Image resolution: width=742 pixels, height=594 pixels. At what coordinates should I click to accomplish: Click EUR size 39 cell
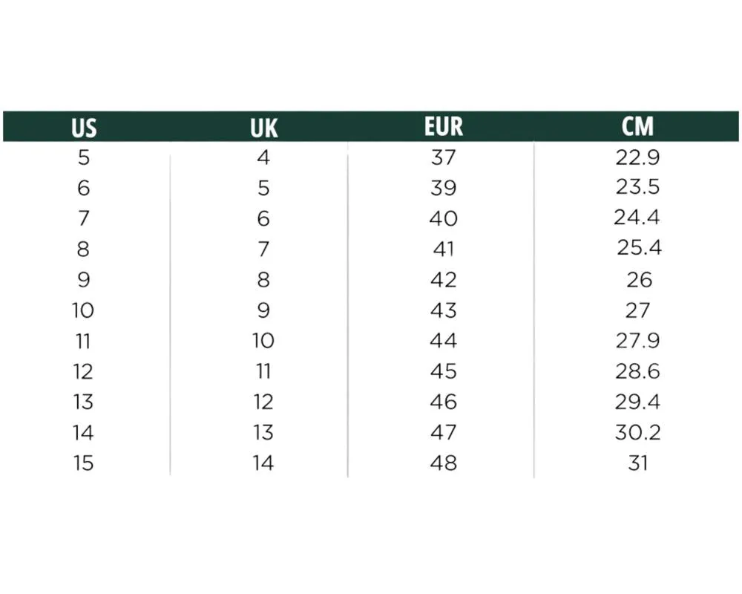(x=443, y=188)
